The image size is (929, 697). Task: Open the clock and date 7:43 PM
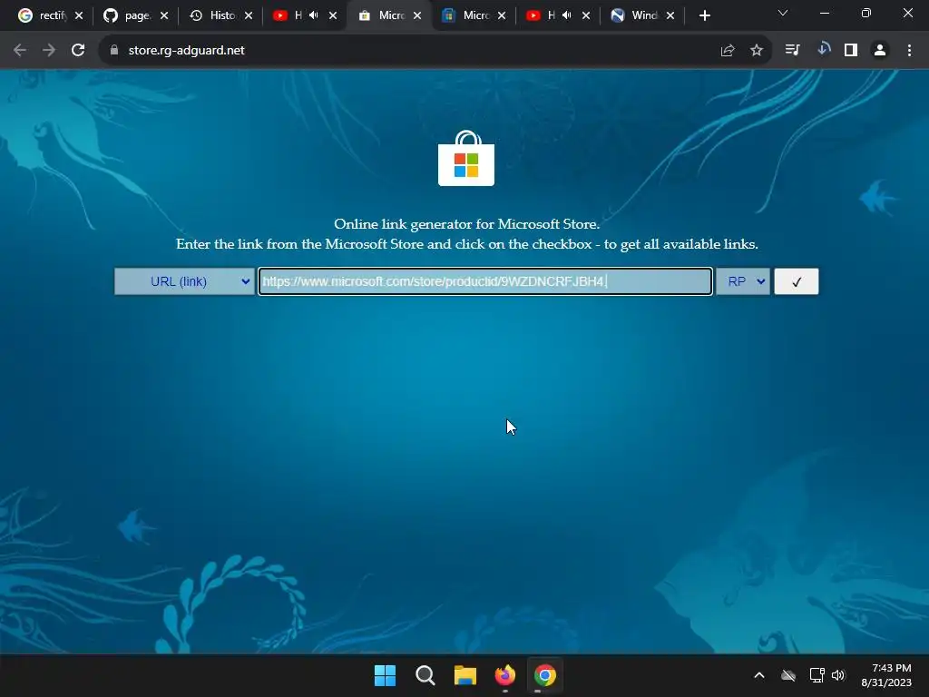[x=886, y=675]
